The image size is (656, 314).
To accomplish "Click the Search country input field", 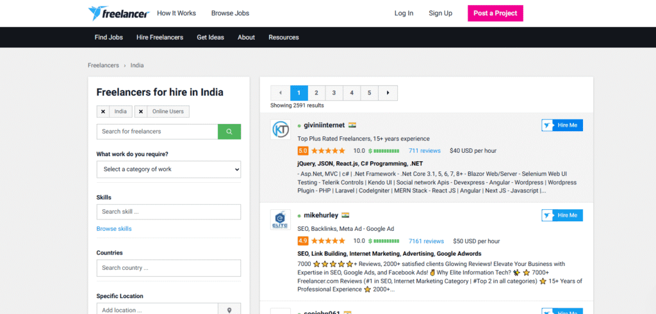I will (x=168, y=268).
